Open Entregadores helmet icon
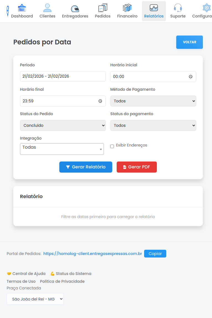Image resolution: width=212 pixels, height=318 pixels. pos(75,8)
